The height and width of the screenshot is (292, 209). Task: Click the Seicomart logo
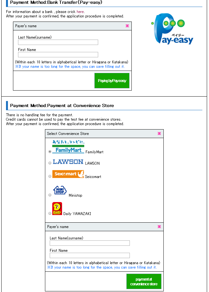pos(68,174)
